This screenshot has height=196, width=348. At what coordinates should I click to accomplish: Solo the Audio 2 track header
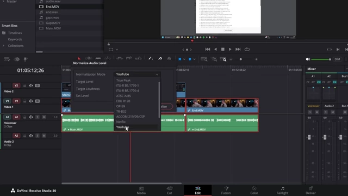coord(38,136)
